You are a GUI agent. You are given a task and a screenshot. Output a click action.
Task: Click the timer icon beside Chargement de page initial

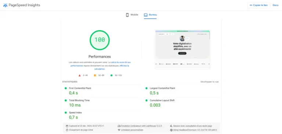(67, 130)
